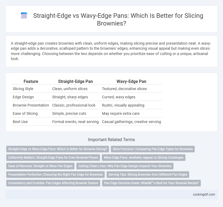Screen dimensions: 223x207
Task: Open 'Presentation Perfection' pan edge tag
Action: pos(55,175)
